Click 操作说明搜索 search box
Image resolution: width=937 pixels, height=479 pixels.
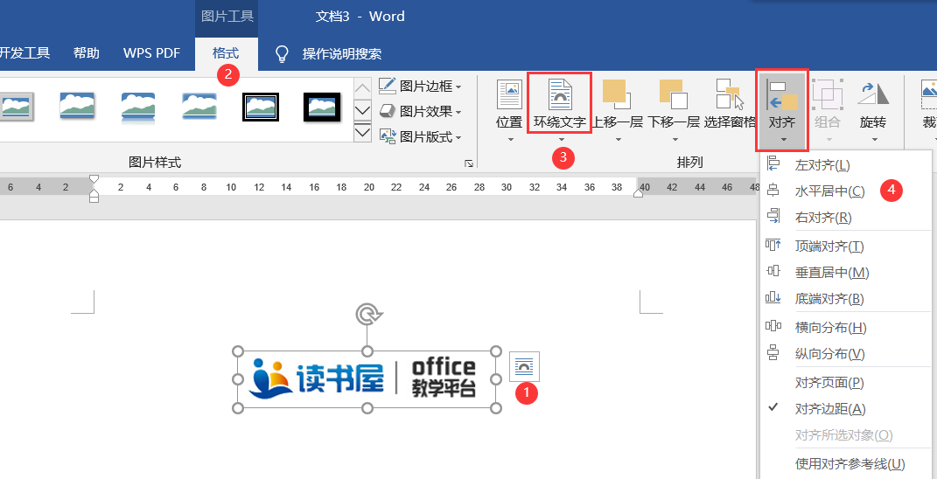point(342,53)
